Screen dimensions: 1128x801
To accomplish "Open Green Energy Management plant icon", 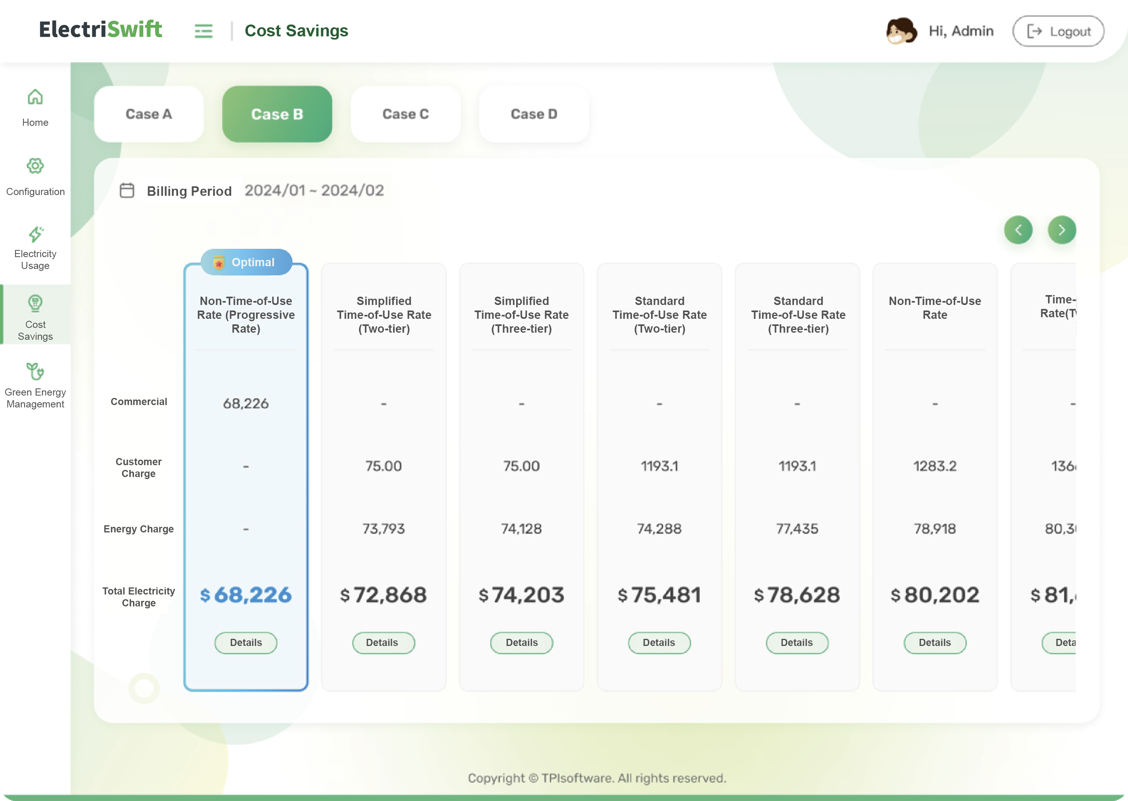I will (x=35, y=371).
